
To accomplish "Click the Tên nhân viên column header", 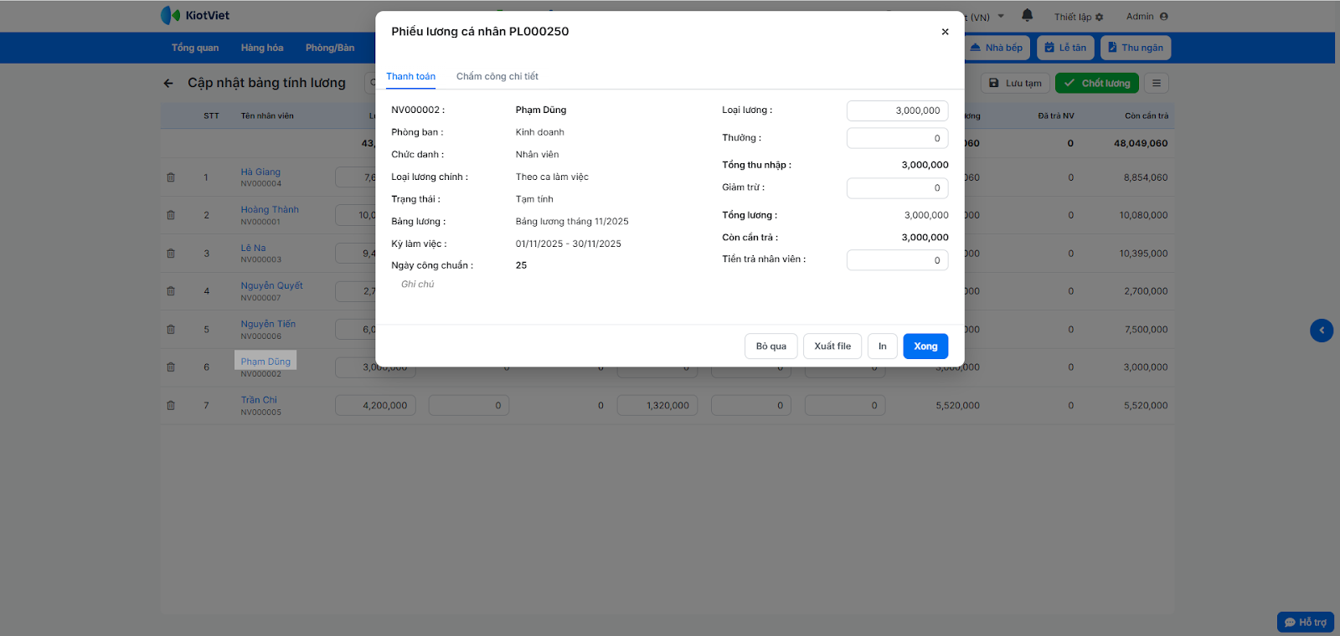I will click(267, 116).
